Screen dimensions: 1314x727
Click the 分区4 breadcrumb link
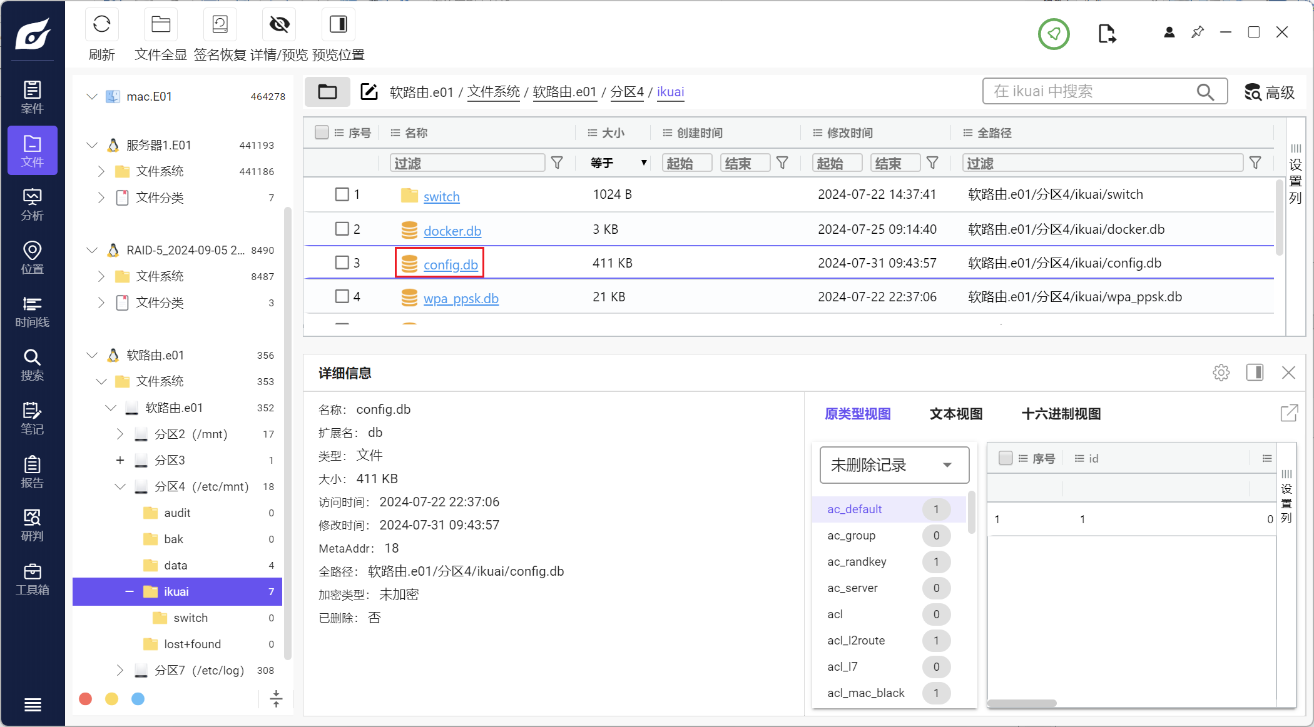627,92
